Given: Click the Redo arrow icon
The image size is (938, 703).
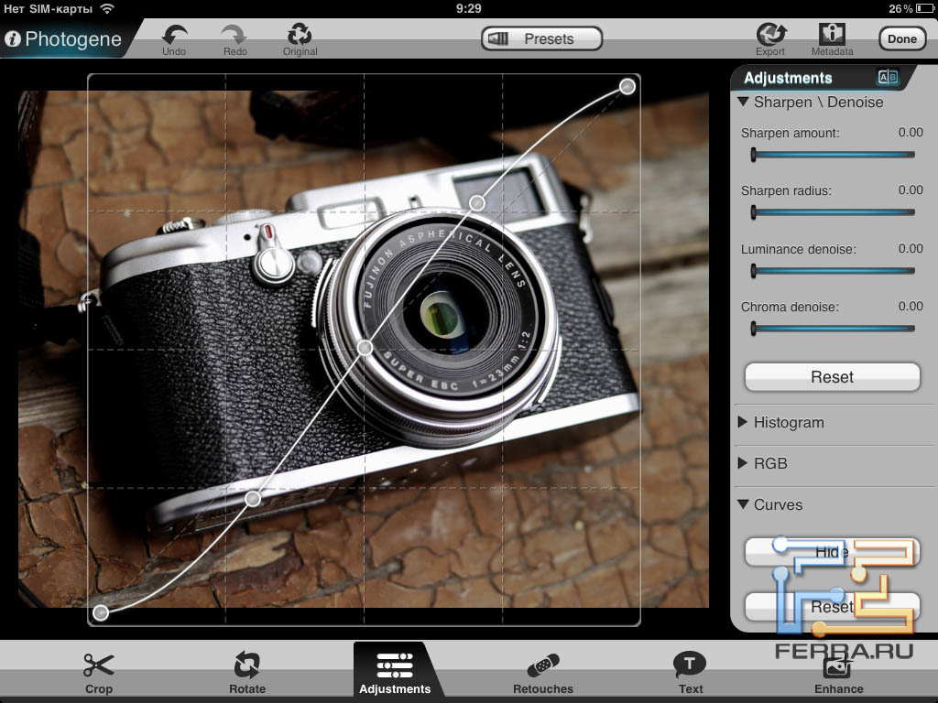Looking at the screenshot, I should point(235,36).
